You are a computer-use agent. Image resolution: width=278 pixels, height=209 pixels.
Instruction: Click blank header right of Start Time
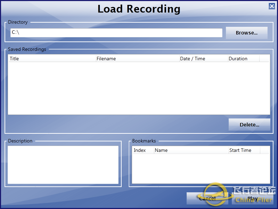(265, 150)
